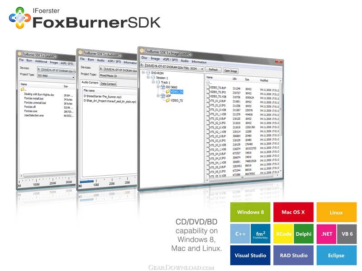
Task: Click the Session 1 disc icon
Action: click(153, 77)
